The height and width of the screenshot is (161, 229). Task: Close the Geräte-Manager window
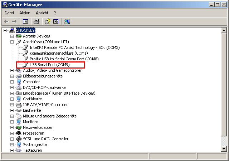(224, 5)
